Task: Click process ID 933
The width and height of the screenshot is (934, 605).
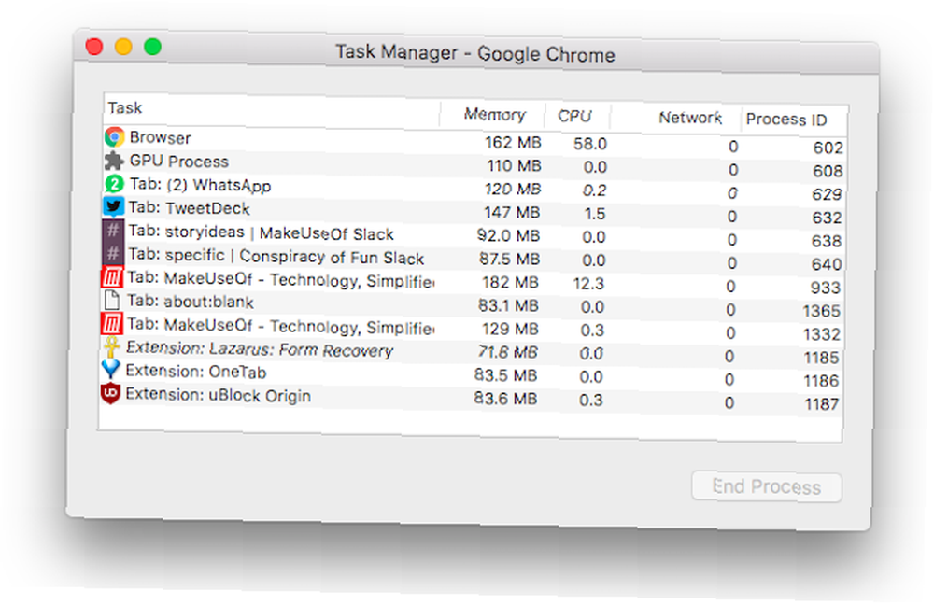Action: coord(825,288)
